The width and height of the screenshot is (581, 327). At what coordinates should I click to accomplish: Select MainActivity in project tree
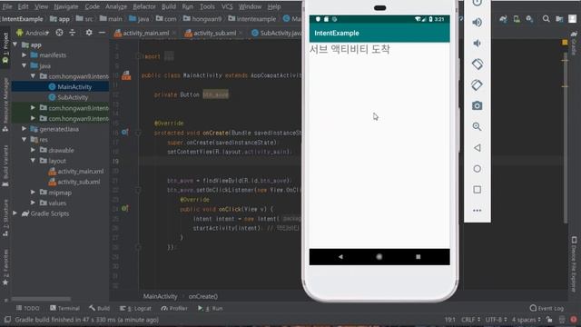[74, 87]
